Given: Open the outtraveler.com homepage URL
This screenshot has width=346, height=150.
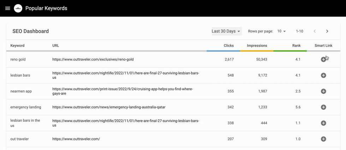Looking at the screenshot, I should point(76,139).
